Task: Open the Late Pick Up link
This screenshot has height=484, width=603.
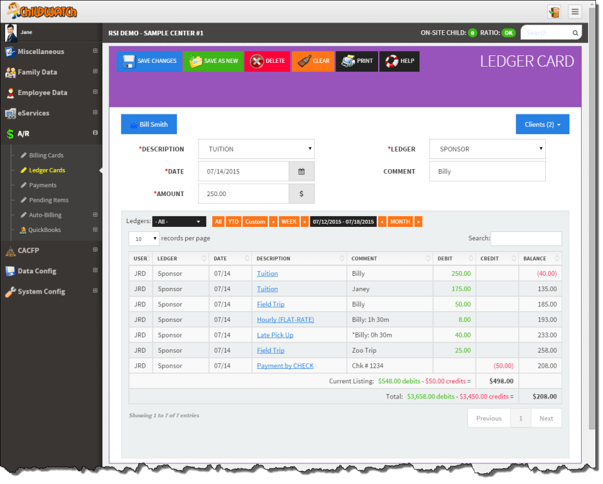Action: tap(275, 335)
